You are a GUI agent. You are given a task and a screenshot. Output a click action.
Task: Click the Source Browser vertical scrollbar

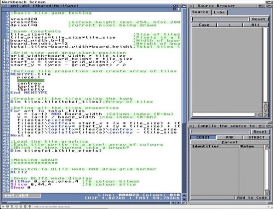(266, 65)
